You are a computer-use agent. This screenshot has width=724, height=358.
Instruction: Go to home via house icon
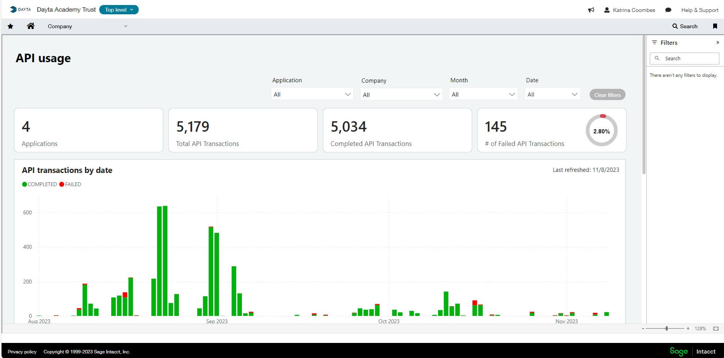pos(31,26)
